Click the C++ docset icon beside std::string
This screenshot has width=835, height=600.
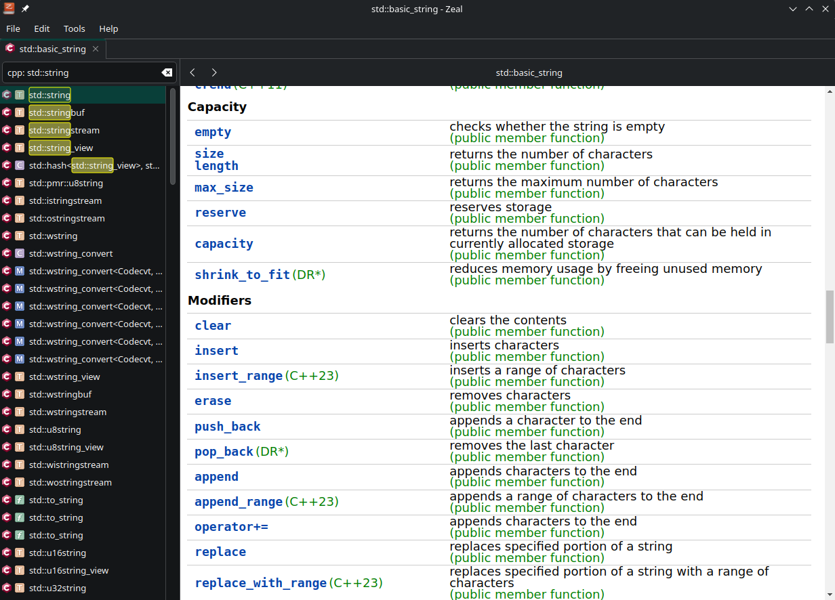tap(9, 95)
